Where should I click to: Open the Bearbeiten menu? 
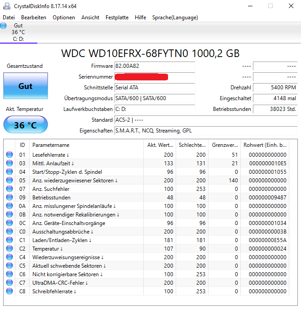pos(34,18)
